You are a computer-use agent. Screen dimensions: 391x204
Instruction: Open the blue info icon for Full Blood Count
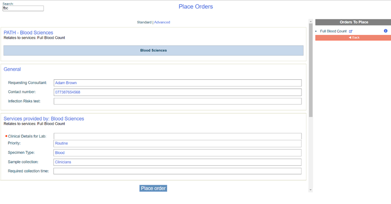click(385, 31)
